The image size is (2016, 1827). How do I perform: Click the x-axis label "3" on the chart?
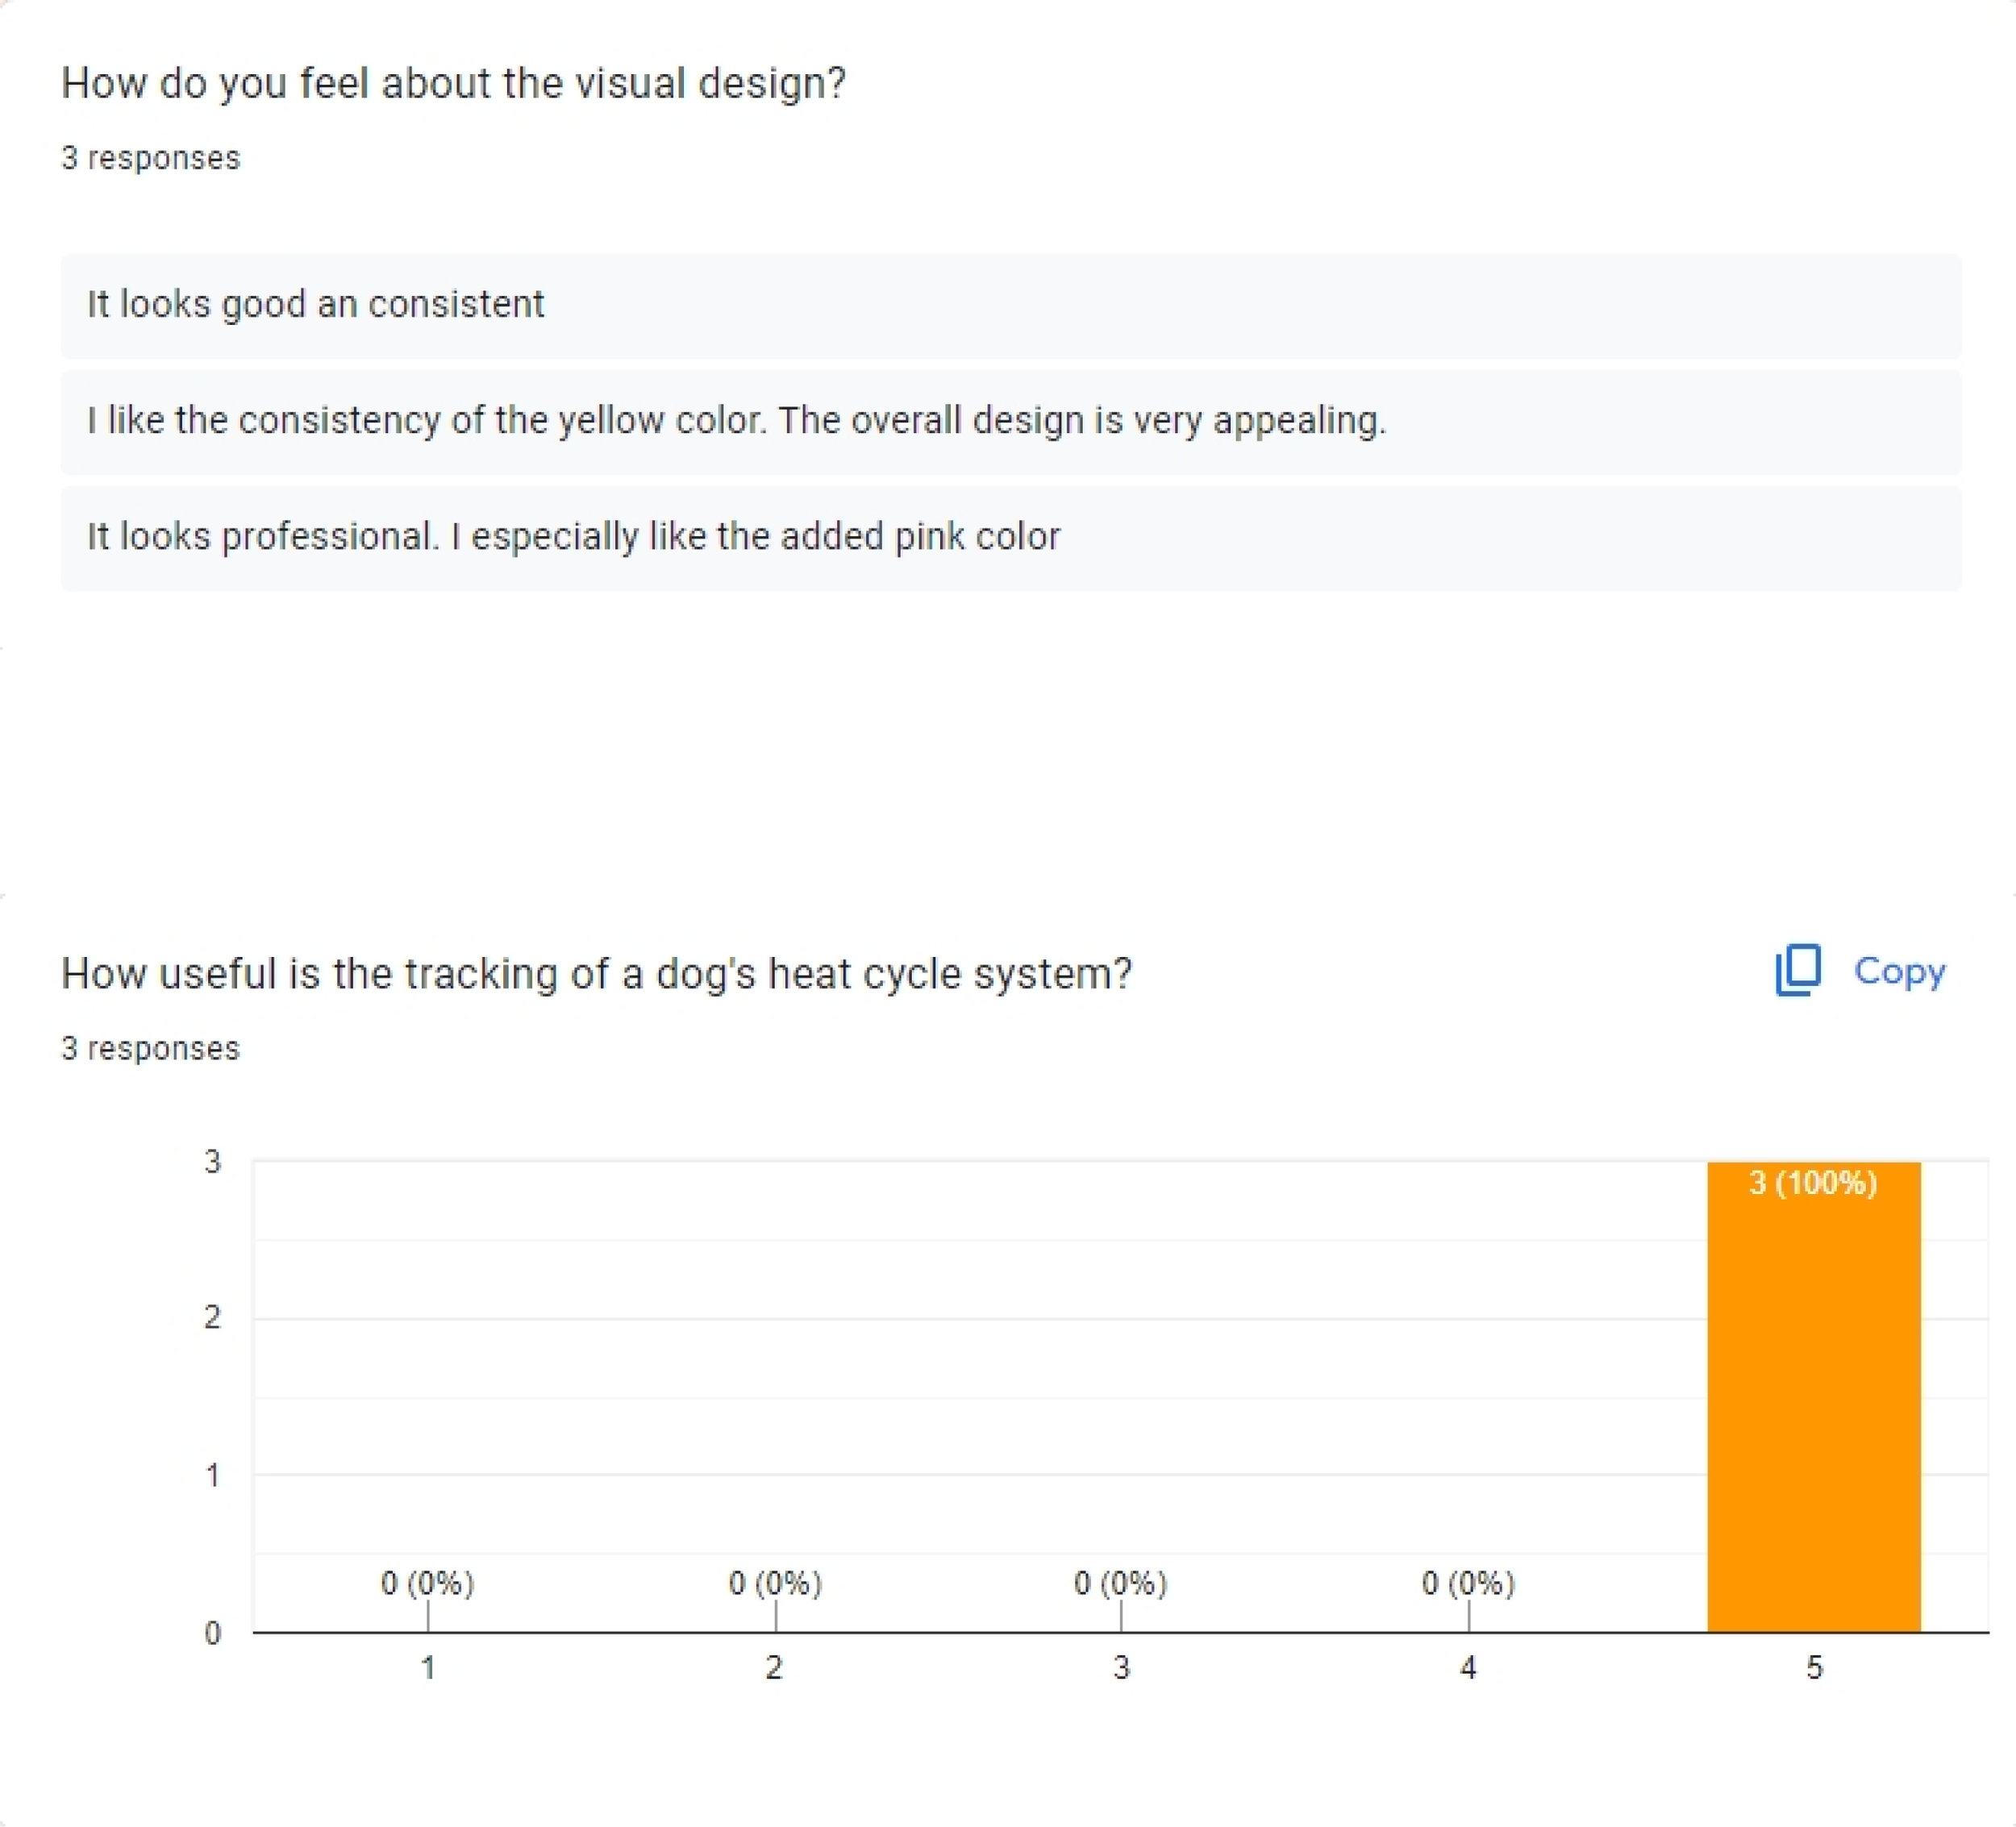pos(1121,1667)
